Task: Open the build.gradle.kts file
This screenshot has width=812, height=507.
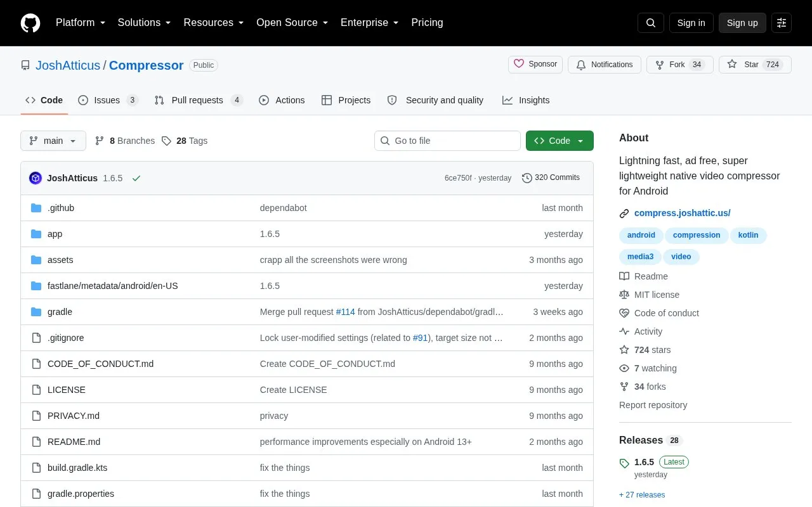Action: pyautogui.click(x=77, y=468)
